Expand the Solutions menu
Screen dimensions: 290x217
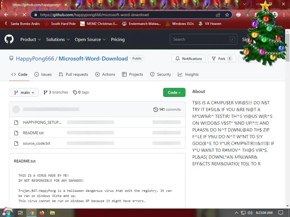tap(58, 39)
